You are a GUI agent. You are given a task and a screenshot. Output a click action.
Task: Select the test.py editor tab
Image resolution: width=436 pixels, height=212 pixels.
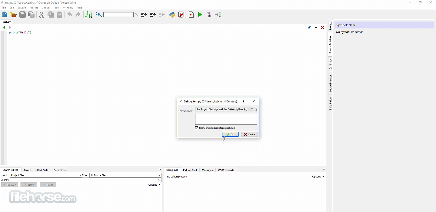point(7,22)
